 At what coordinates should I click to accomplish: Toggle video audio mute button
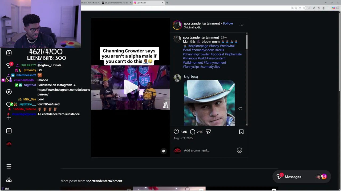[164, 151]
